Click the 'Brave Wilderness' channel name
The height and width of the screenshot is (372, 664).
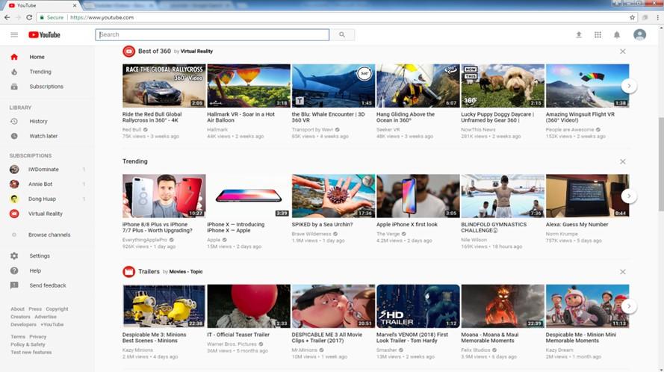[311, 234]
